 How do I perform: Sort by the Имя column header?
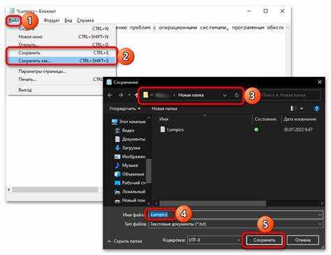click(x=163, y=119)
